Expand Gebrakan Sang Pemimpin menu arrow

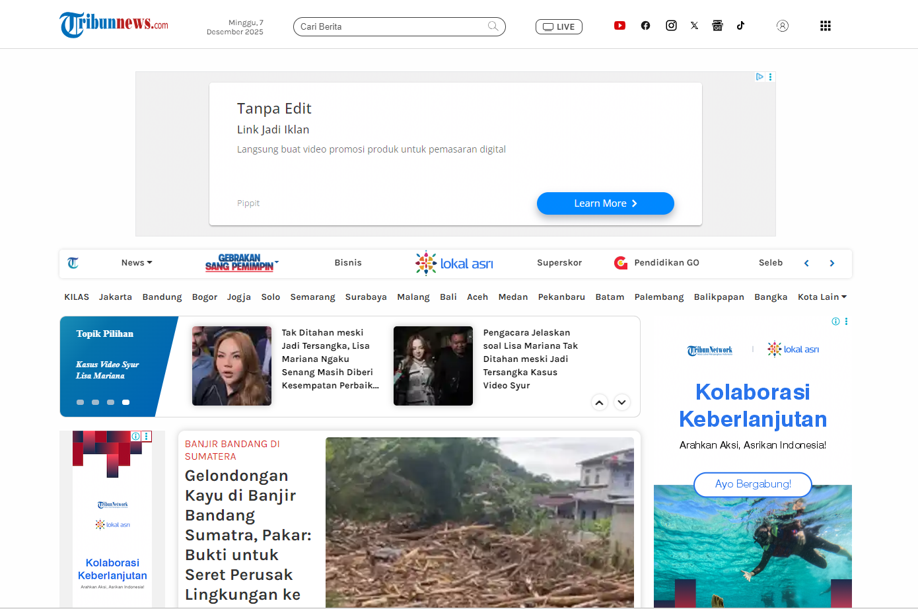tap(275, 262)
